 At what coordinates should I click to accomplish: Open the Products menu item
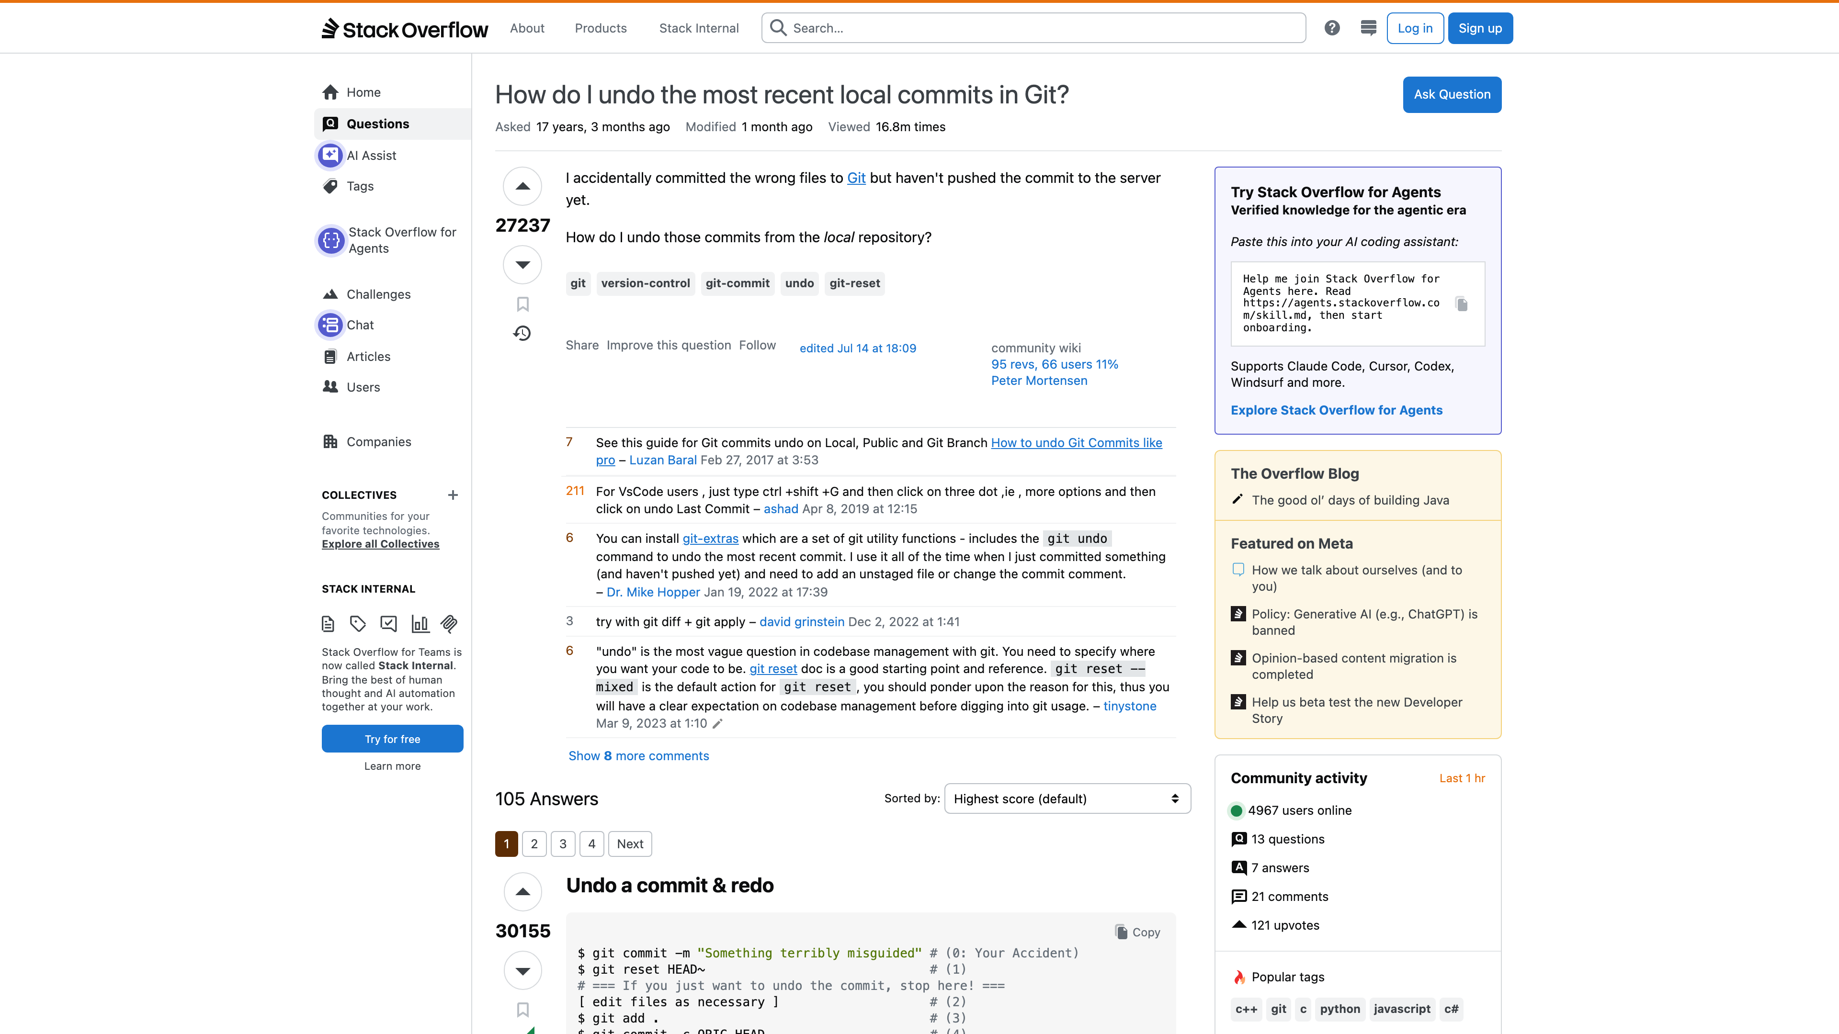[601, 28]
